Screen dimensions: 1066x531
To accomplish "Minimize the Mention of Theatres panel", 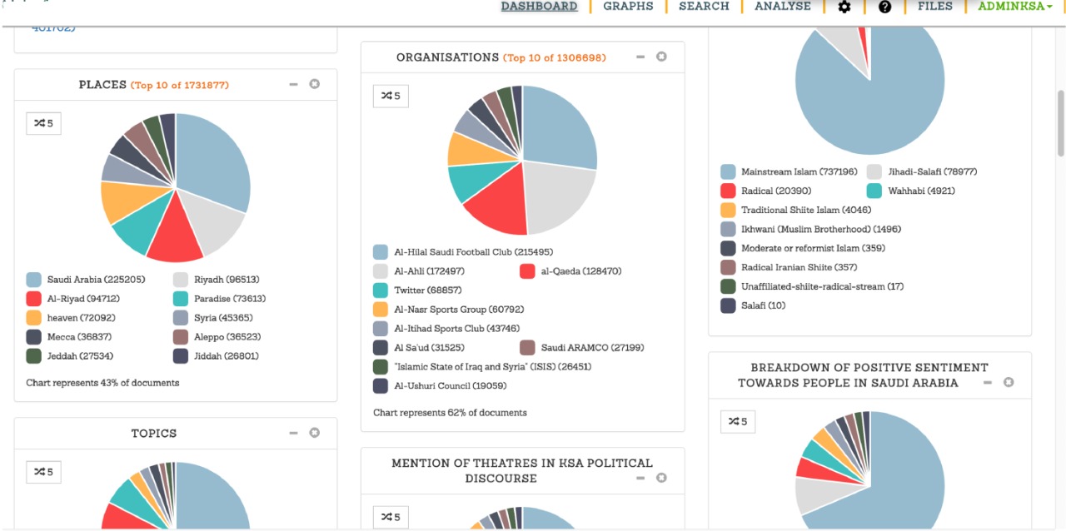I will (640, 478).
